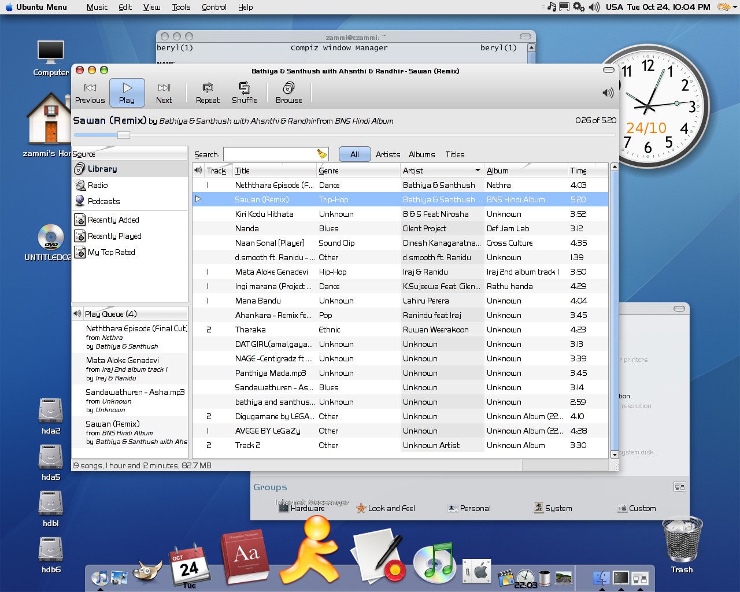Toggle Repeat mode
The image size is (740, 592).
[x=208, y=93]
